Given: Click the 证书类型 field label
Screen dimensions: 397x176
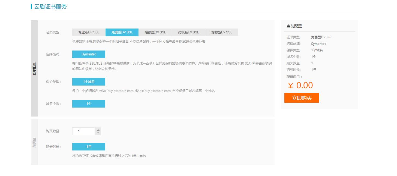Looking at the screenshot, I should [x=54, y=32].
